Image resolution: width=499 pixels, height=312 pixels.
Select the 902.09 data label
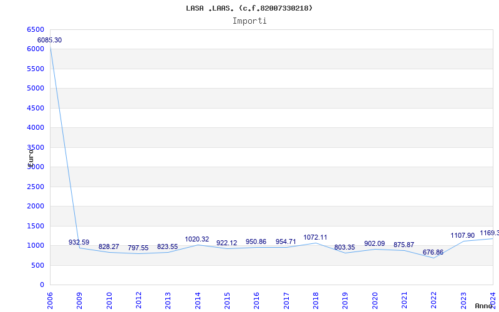point(375,243)
